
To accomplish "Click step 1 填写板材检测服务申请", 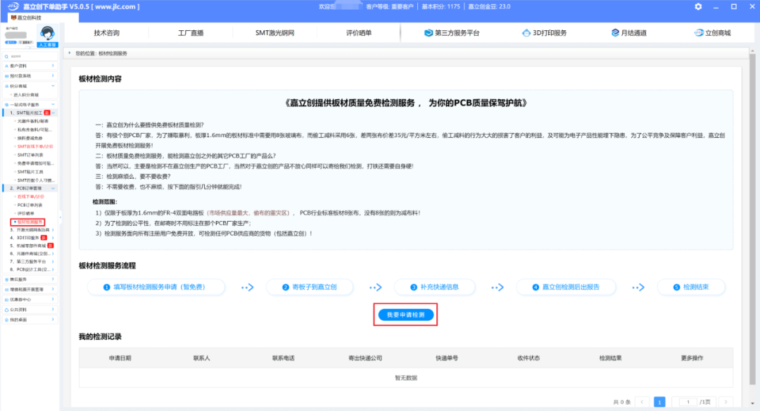I will click(156, 287).
